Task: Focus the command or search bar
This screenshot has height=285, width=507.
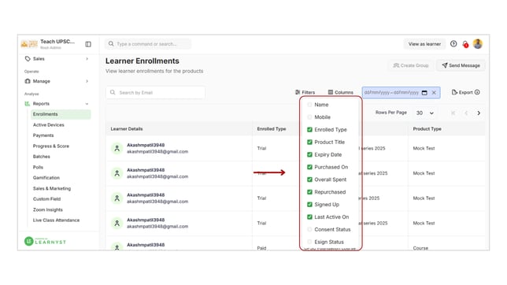Action: pos(148,43)
